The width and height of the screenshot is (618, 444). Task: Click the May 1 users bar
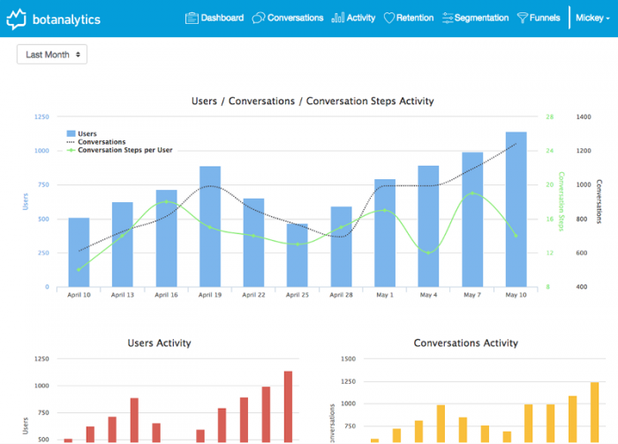pos(385,233)
